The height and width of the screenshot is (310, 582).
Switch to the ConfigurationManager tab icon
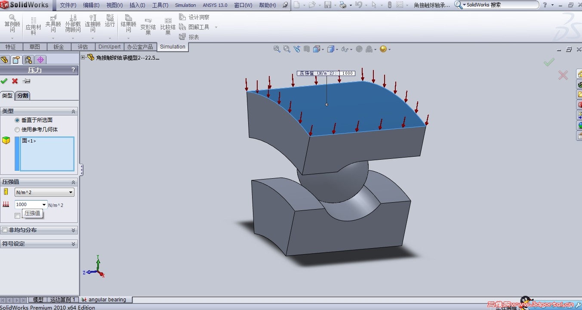pyautogui.click(x=28, y=60)
